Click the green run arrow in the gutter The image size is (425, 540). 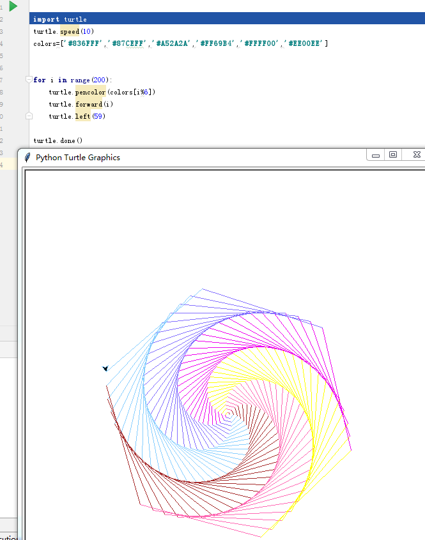(x=13, y=6)
